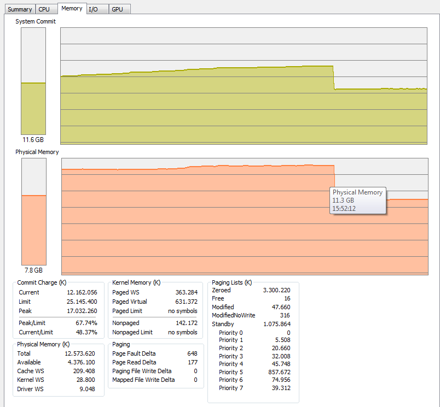Click the Standby paging list value

[x=276, y=324]
